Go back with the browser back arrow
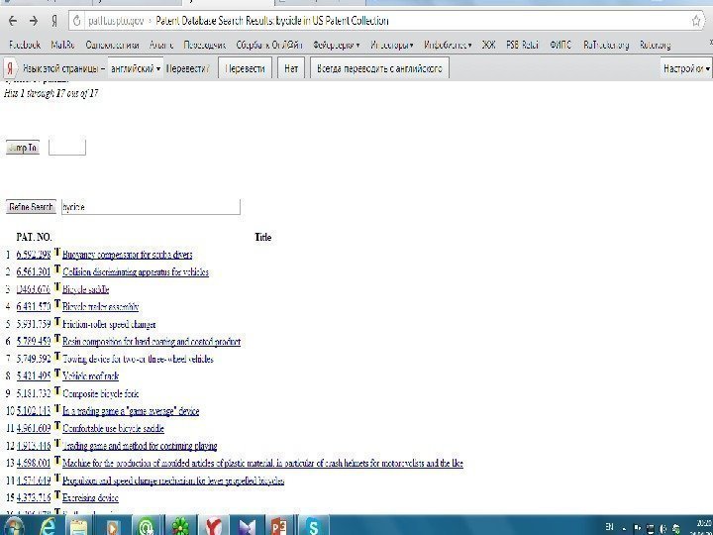The height and width of the screenshot is (535, 713). coord(13,21)
